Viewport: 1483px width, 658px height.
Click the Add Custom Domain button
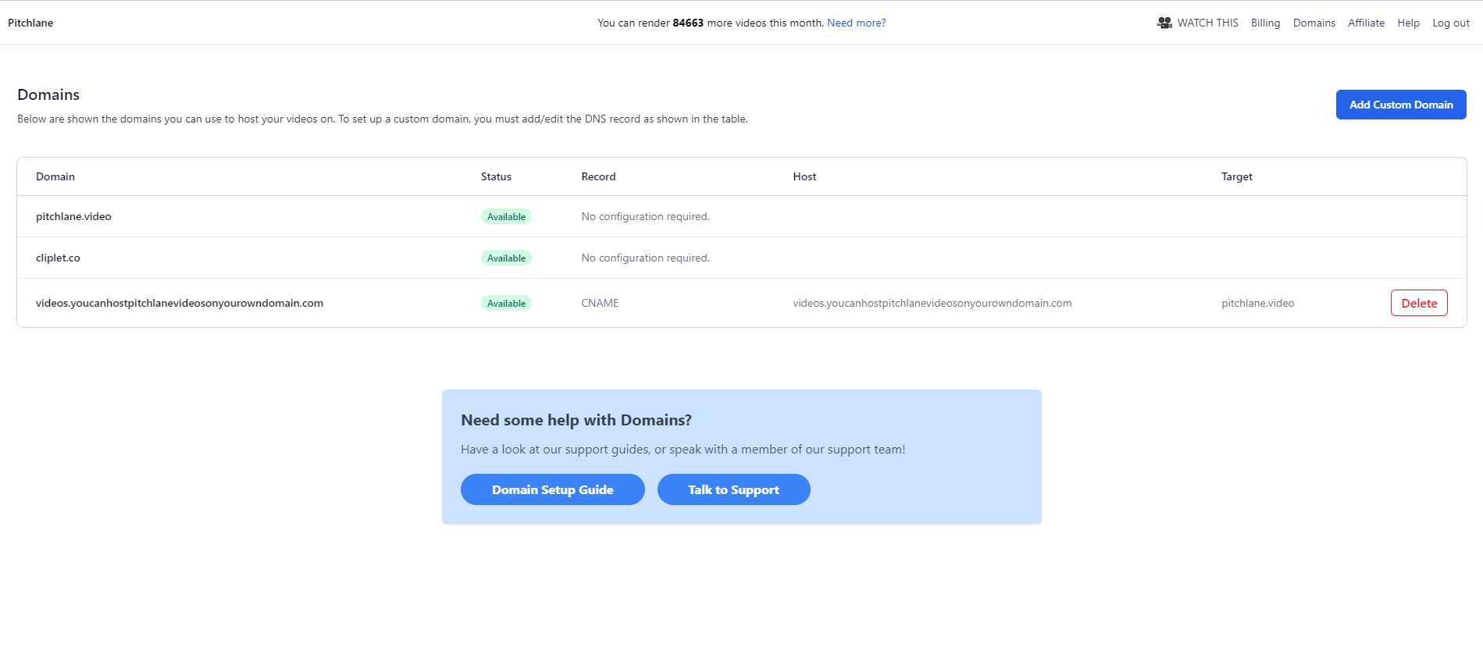pos(1401,105)
